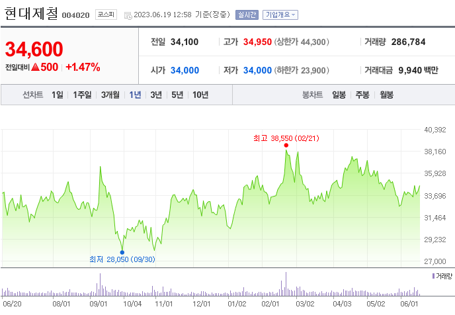Click the 전일 34,100 value
The height and width of the screenshot is (315, 455).
(x=185, y=42)
